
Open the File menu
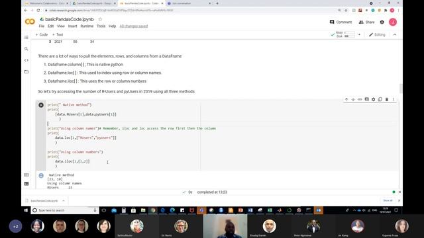pyautogui.click(x=41, y=26)
